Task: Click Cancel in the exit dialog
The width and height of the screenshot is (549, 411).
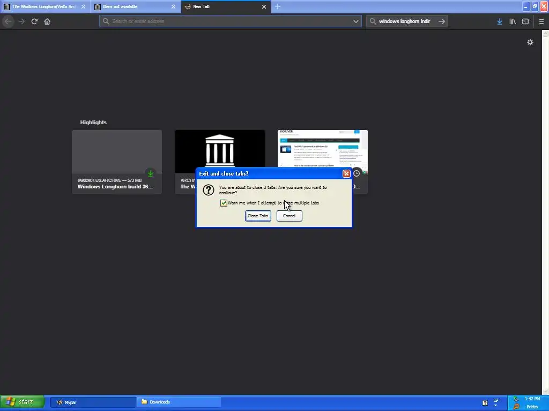Action: pyautogui.click(x=289, y=216)
